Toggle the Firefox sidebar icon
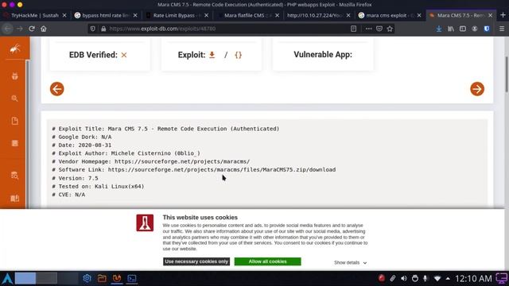This screenshot has width=509, height=286. click(x=463, y=29)
